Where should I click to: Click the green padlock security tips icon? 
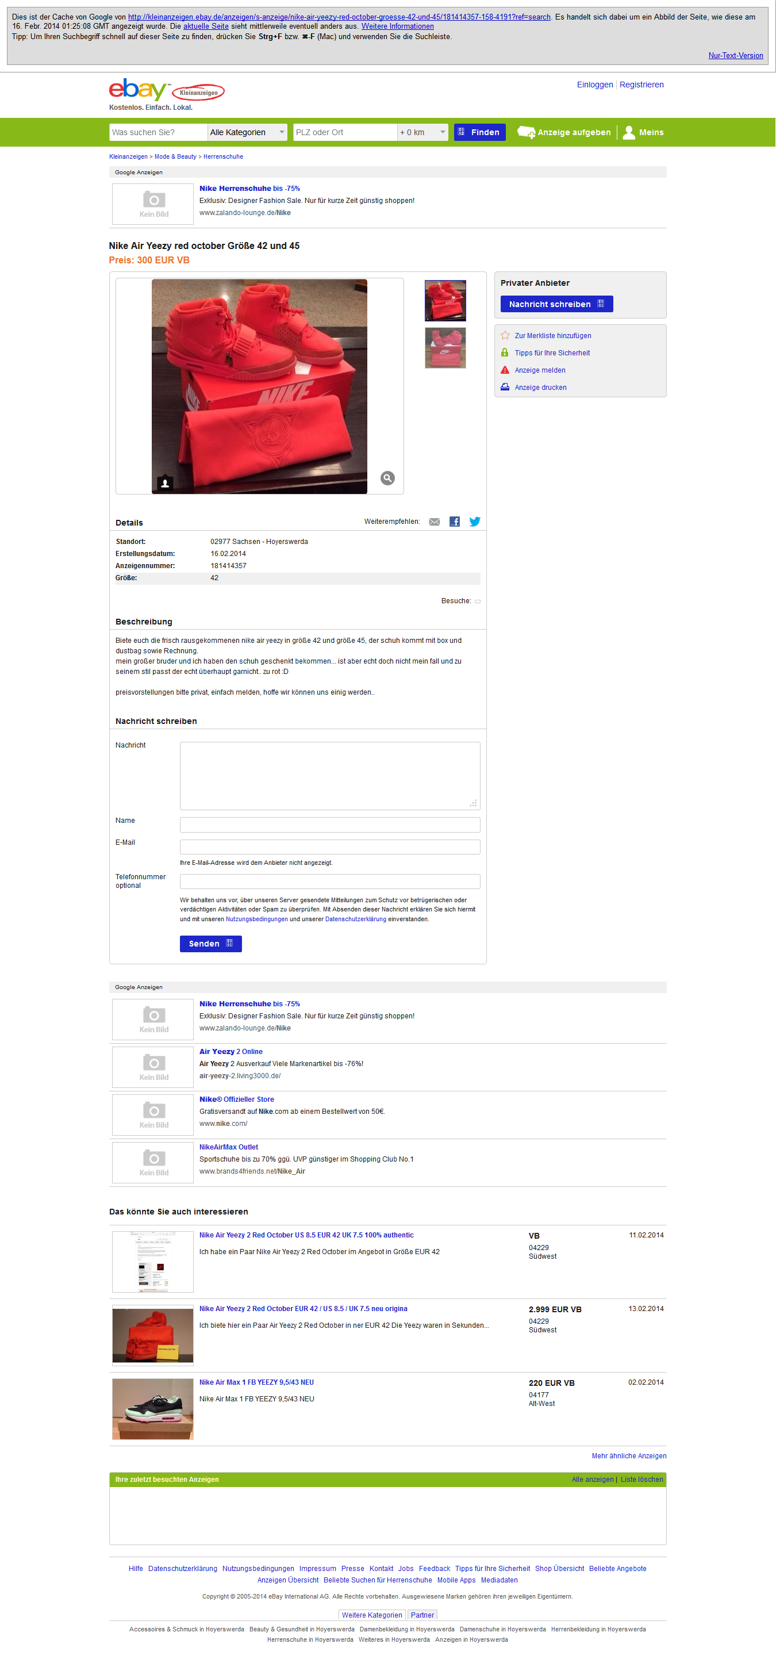[505, 352]
